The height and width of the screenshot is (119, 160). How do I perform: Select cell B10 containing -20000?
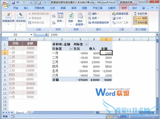pyautogui.click(x=30, y=84)
